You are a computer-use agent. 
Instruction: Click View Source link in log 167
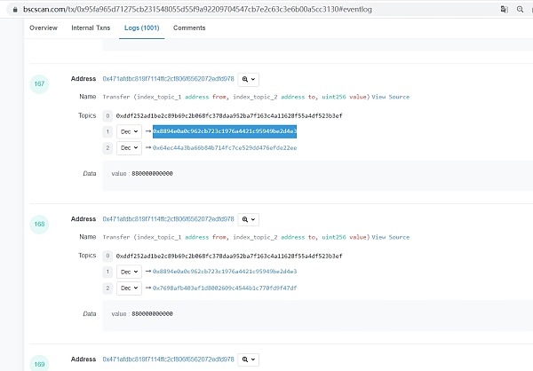pos(391,97)
